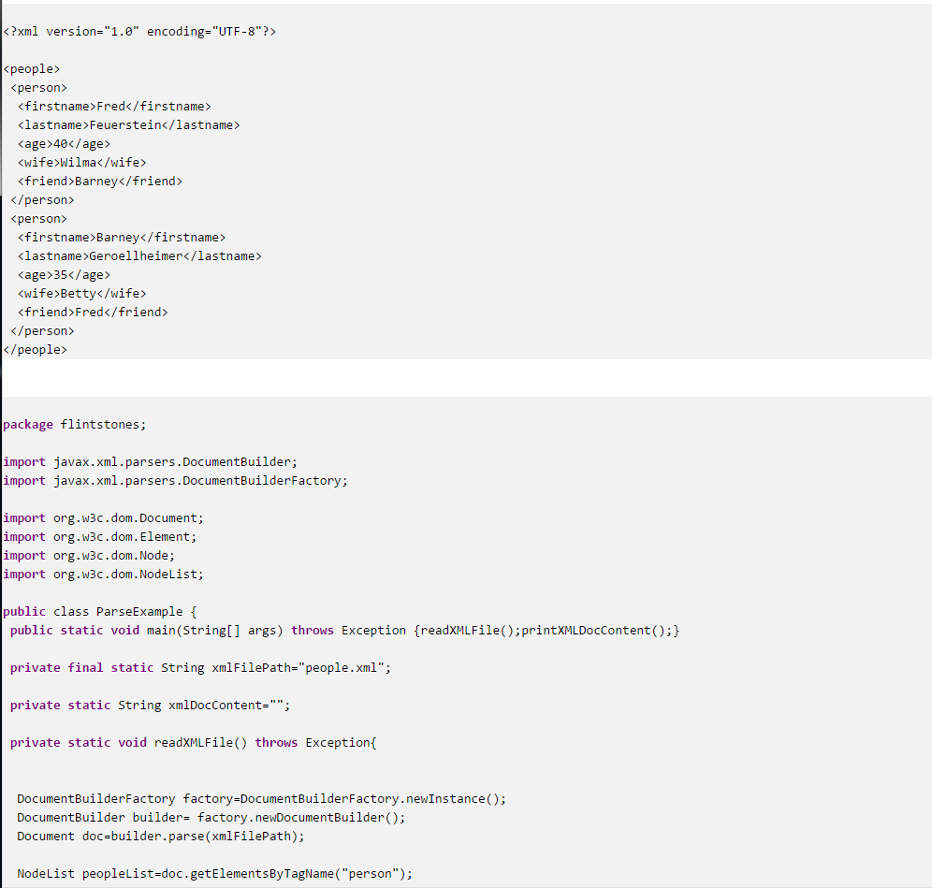The width and height of the screenshot is (932, 888).
Task: Click the friend Barney element line
Action: tap(99, 182)
